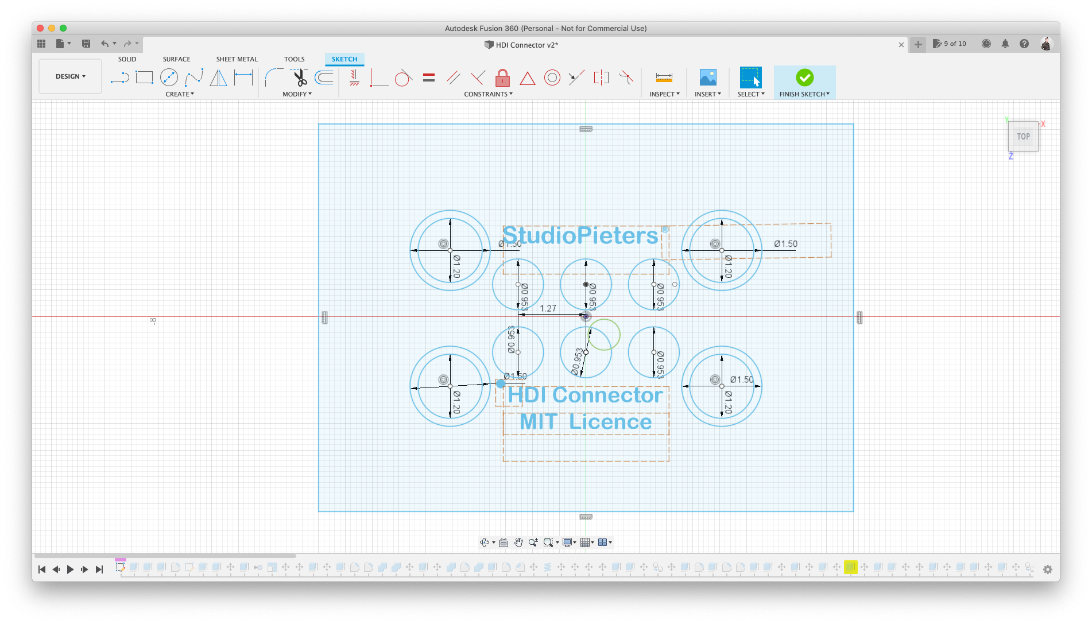Viewport: 1092px width, 624px height.
Task: Expand the CONSTRAINTS menu
Action: click(x=488, y=94)
